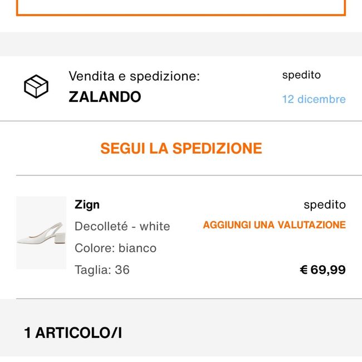The height and width of the screenshot is (362, 362).
Task: Tap the Decolleté - white product title
Action: (x=123, y=226)
